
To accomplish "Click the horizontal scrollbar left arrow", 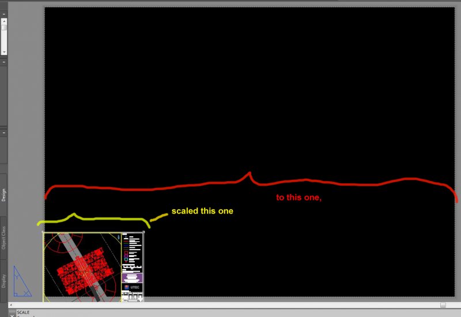I will coord(11,305).
